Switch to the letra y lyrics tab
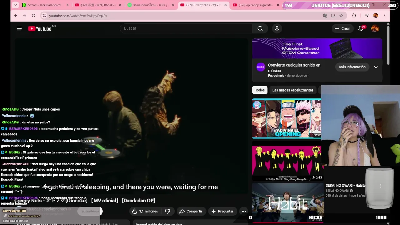The height and width of the screenshot is (225, 400). click(x=151, y=5)
